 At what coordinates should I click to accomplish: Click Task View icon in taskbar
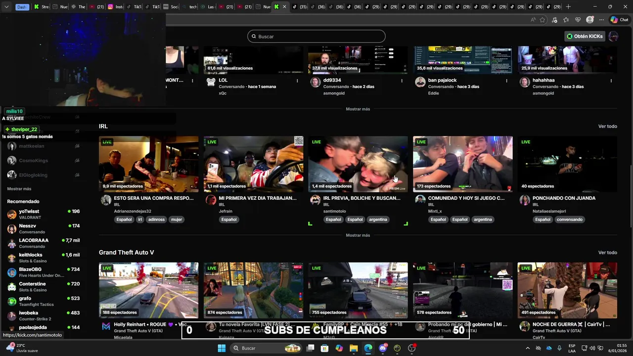tap(310, 348)
